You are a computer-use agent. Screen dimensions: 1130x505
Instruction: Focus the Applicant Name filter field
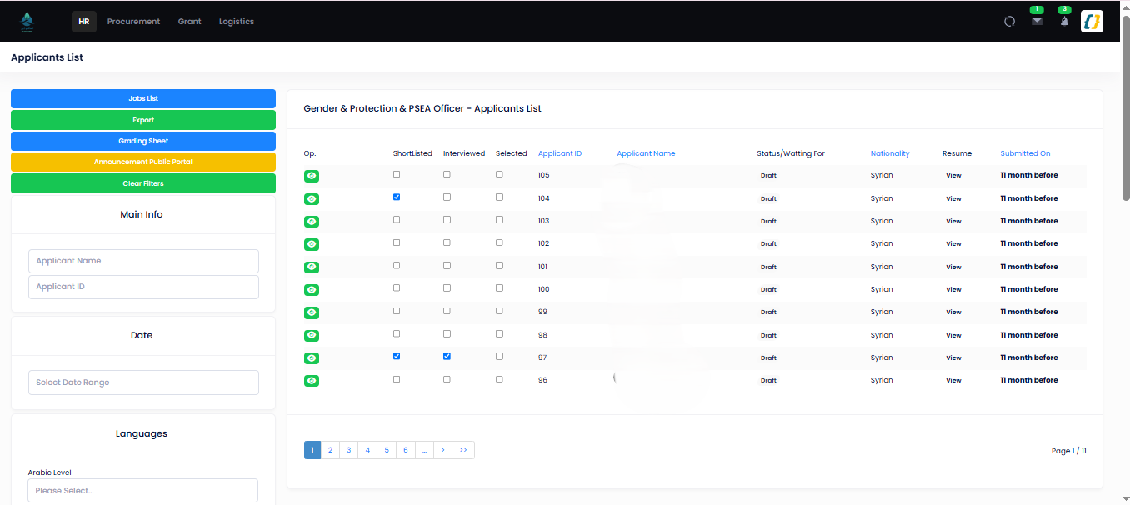pyautogui.click(x=143, y=261)
